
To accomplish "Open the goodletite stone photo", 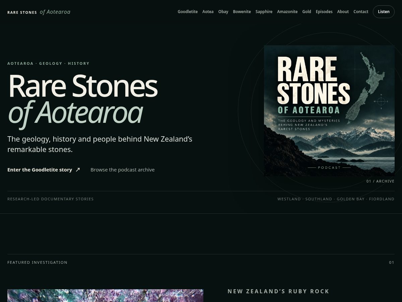I will pyautogui.click(x=105, y=296).
